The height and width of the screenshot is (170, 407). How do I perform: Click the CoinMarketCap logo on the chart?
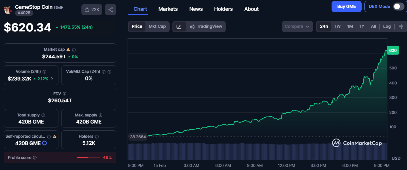click(x=357, y=143)
